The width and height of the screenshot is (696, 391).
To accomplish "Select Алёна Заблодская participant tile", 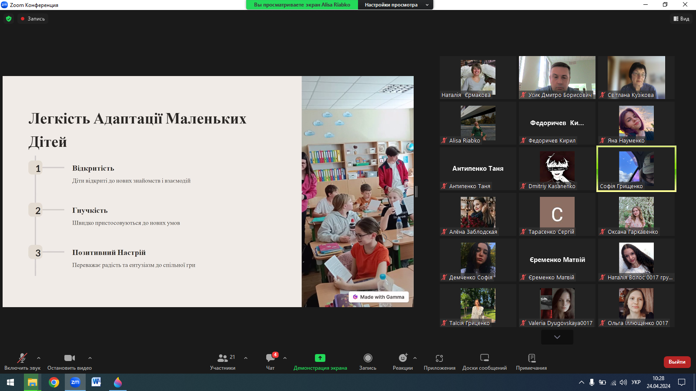I will click(x=478, y=214).
